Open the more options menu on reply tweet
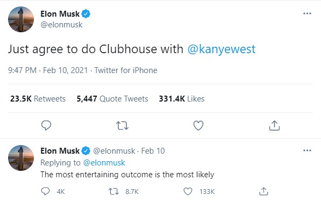Viewport: 321px width, 202px height. [x=307, y=150]
